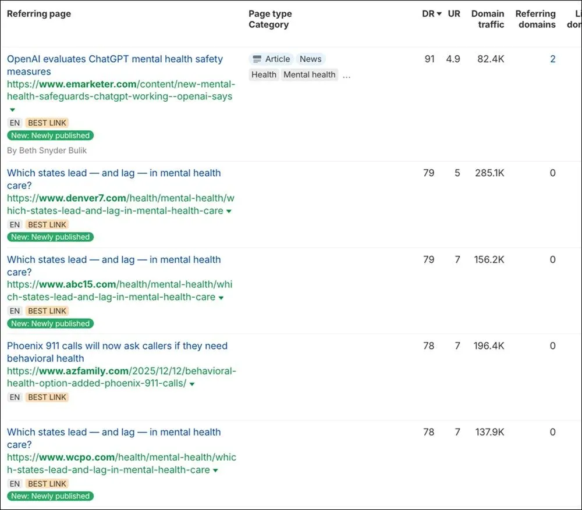582x510 pixels.
Task: Show more categories via ellipsis
Action: (346, 76)
